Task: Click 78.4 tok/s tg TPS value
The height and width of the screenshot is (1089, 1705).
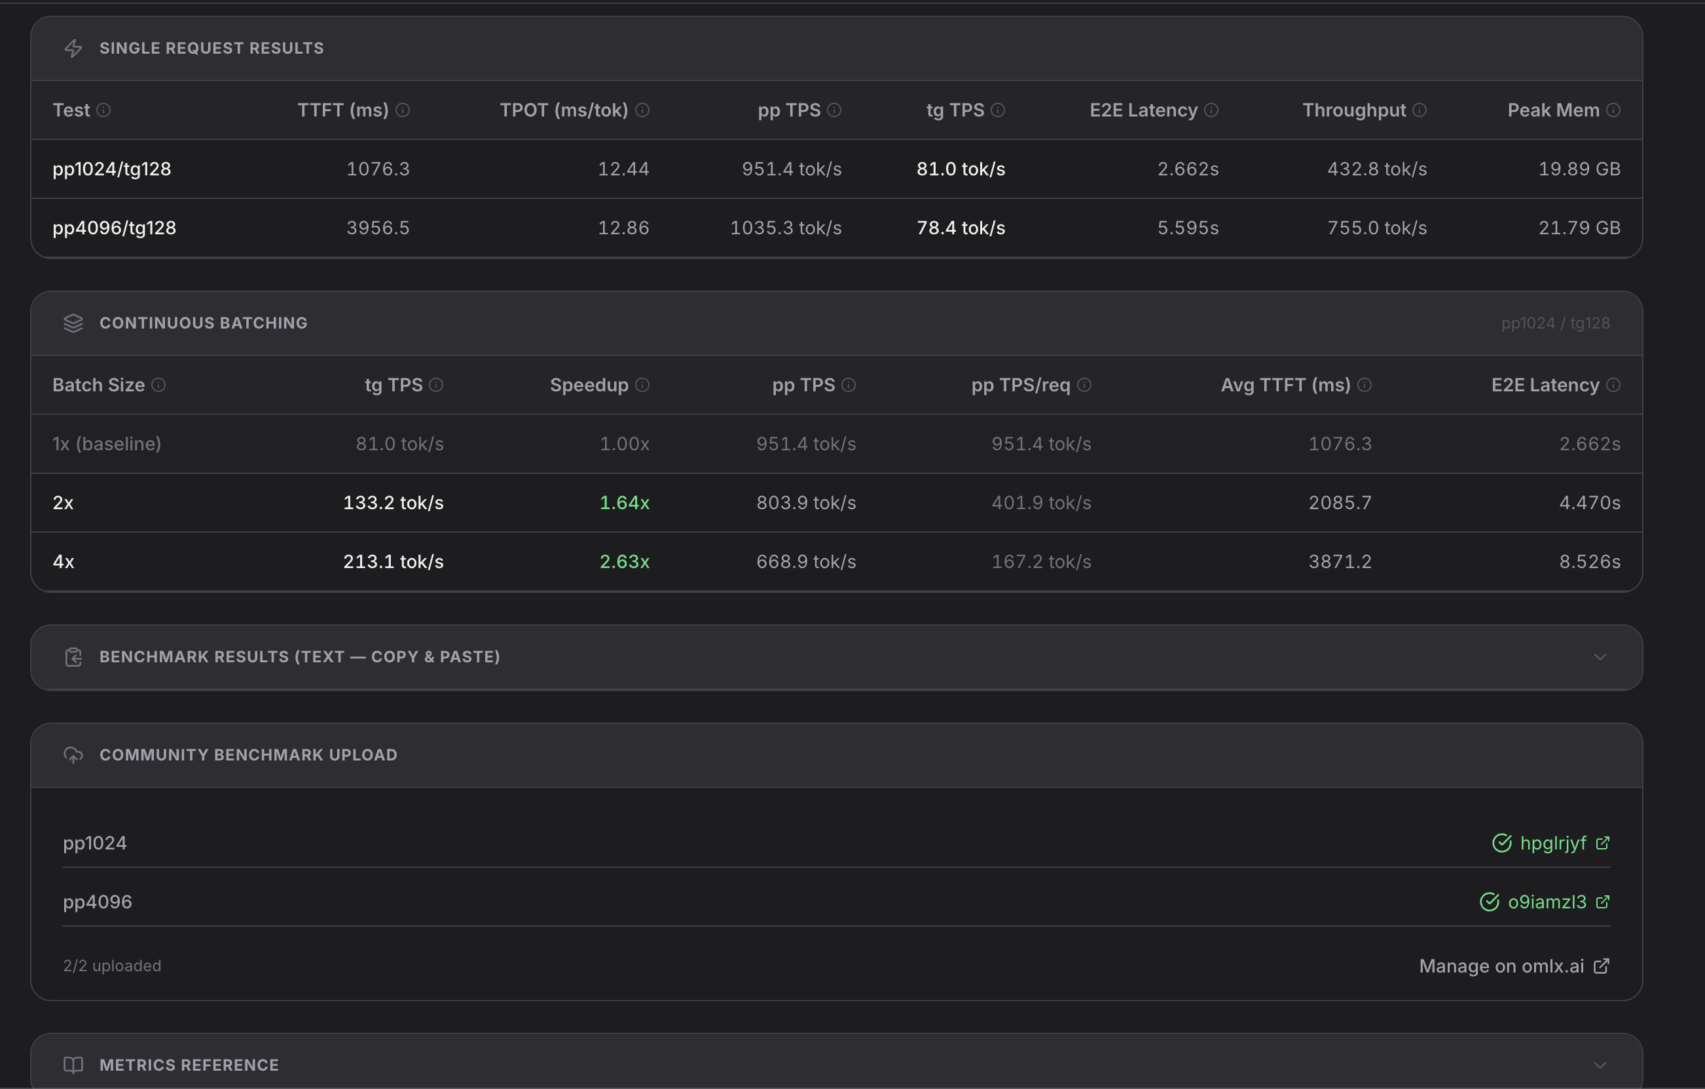Action: [x=961, y=228]
